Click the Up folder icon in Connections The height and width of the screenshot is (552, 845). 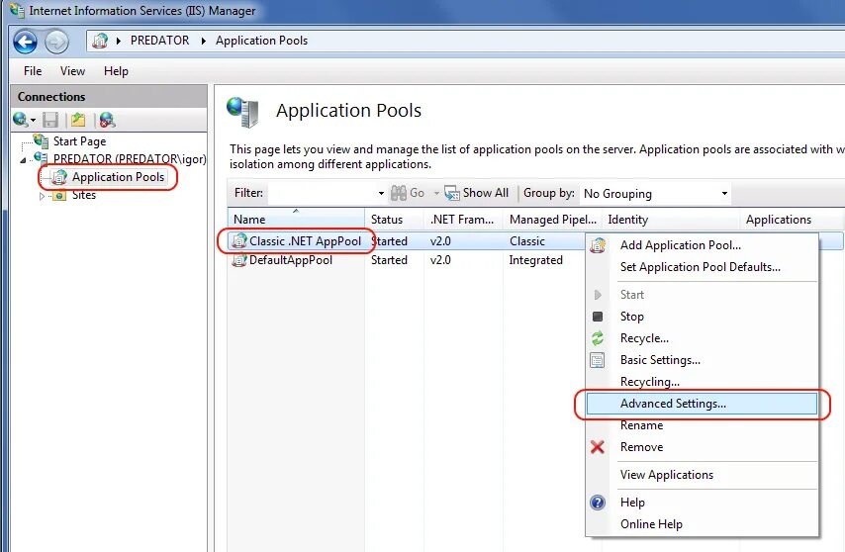[x=79, y=120]
